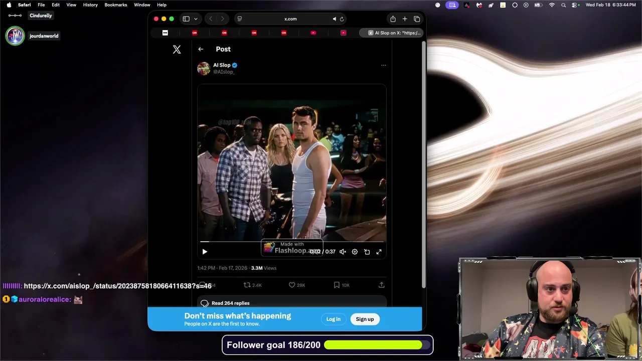Screen dimensions: 642x361
Task: Switch to first CNN tab
Action: coord(195,33)
